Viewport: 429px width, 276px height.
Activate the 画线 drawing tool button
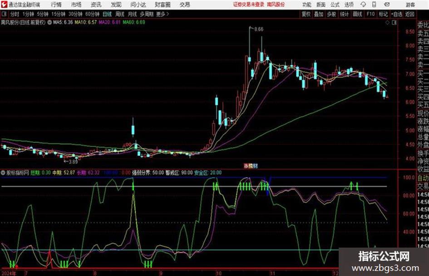click(x=357, y=14)
